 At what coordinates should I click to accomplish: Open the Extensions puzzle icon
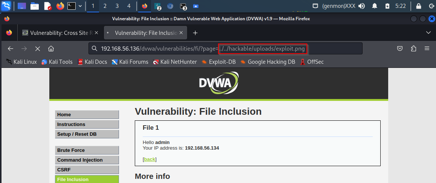[x=413, y=48]
